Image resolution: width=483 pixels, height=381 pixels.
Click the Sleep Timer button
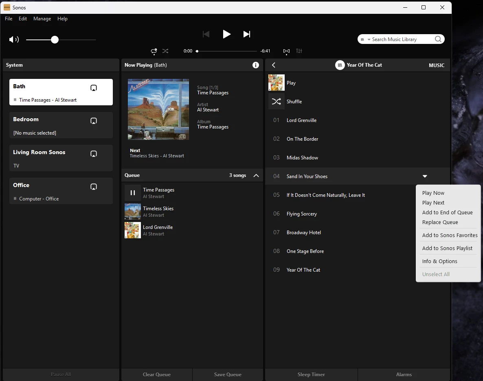311,374
